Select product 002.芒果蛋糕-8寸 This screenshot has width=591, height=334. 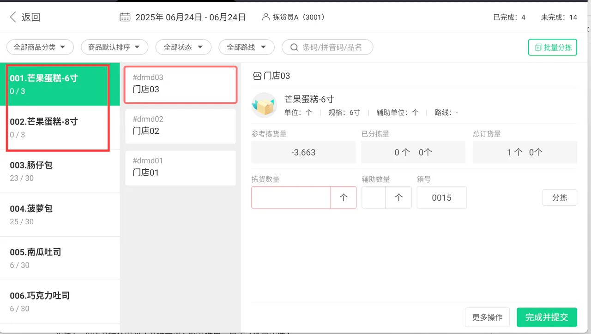tap(60, 128)
